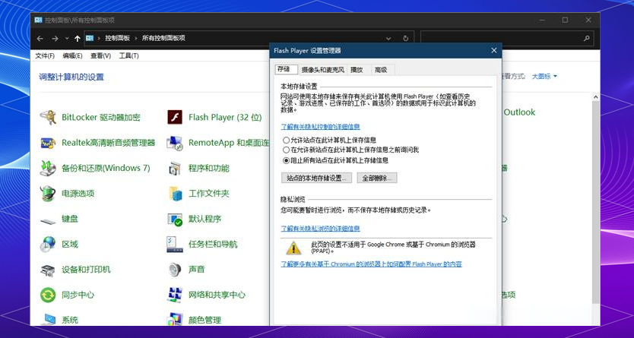This screenshot has width=634, height=338.
Task: Open BitLocker 驱动器加密 icon
Action: point(48,118)
